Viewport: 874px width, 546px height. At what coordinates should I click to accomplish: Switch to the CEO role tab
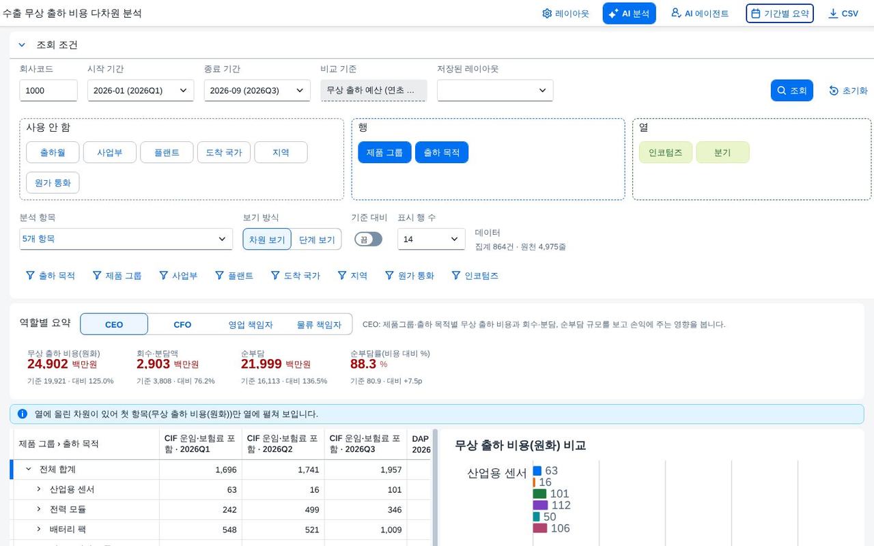coord(114,324)
